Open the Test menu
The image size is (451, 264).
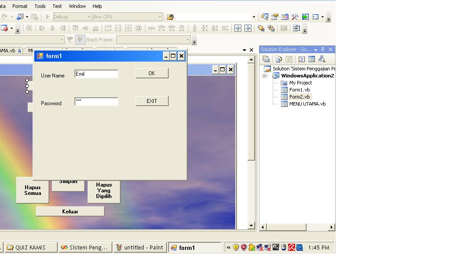point(57,6)
